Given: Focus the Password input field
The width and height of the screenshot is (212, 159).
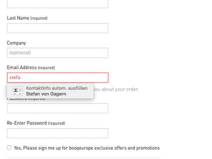Looking at the screenshot, I should point(58,108).
